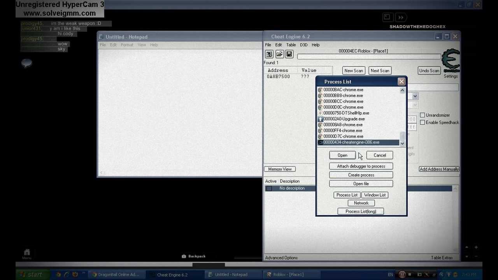Click the Value column header

point(309,70)
